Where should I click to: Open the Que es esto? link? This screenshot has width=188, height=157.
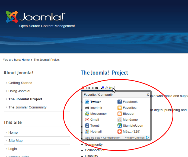pyautogui.click(x=93, y=138)
